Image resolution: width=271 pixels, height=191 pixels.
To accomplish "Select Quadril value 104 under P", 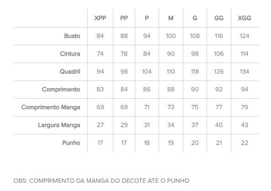I will (x=147, y=72).
